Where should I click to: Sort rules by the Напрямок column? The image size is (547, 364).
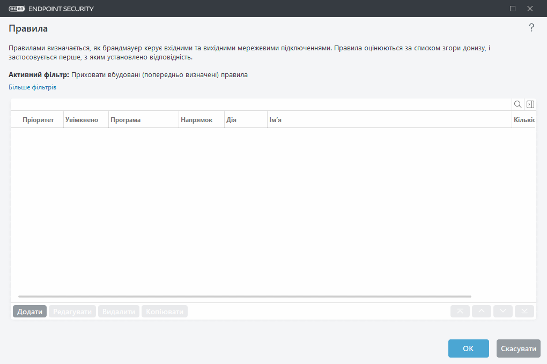(x=197, y=119)
